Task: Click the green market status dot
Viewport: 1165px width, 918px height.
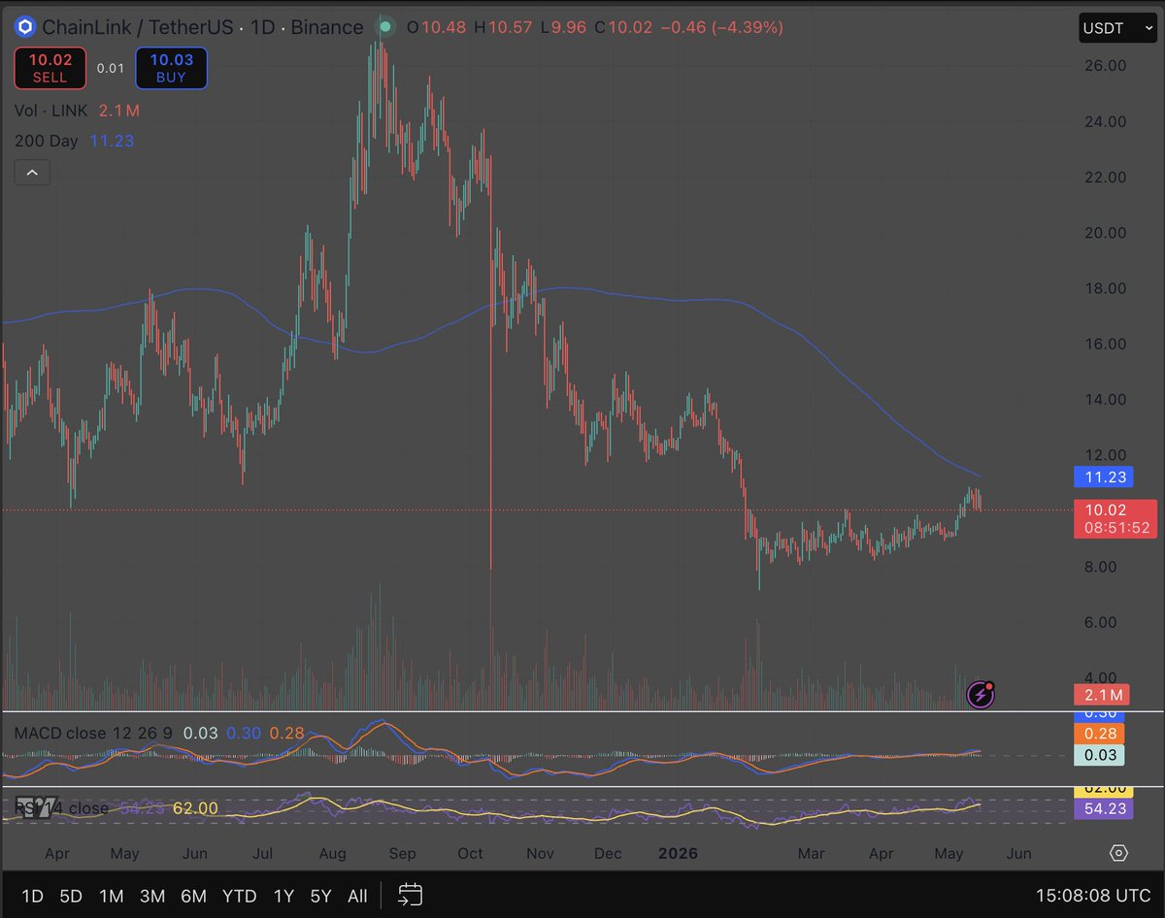Action: (x=385, y=27)
